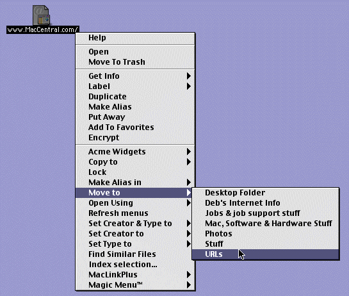Click Refresh menus item

tap(135, 213)
